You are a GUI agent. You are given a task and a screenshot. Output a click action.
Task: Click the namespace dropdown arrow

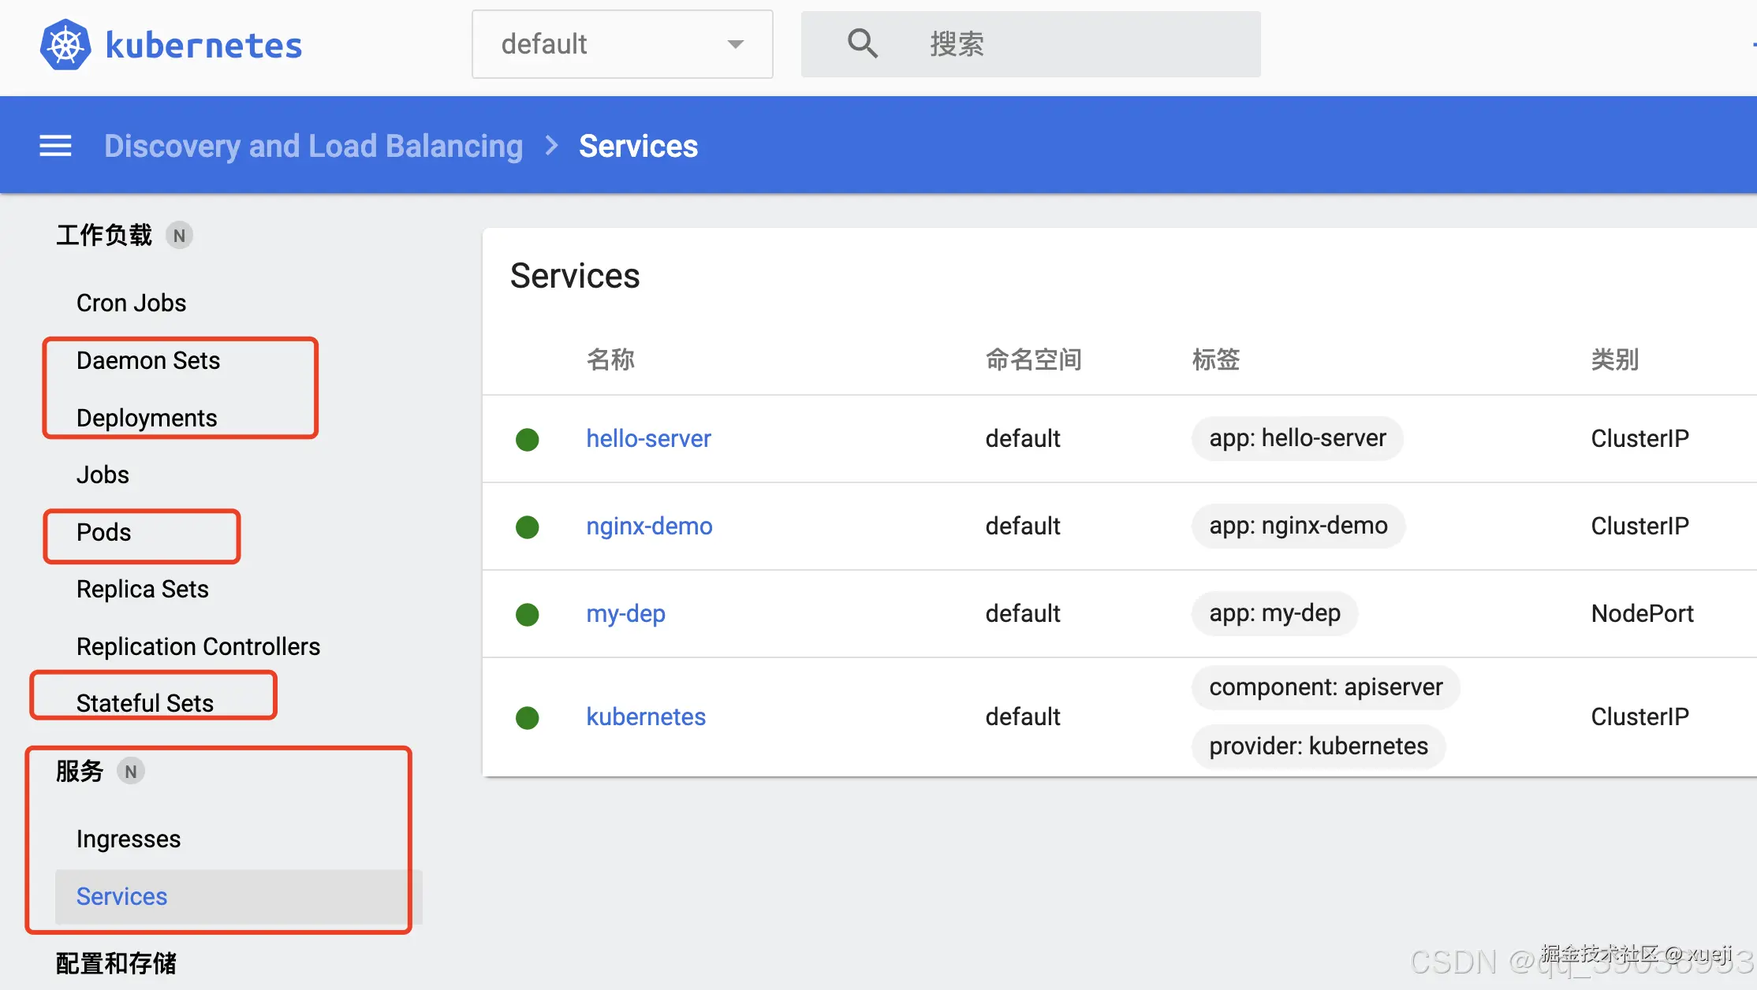[735, 44]
